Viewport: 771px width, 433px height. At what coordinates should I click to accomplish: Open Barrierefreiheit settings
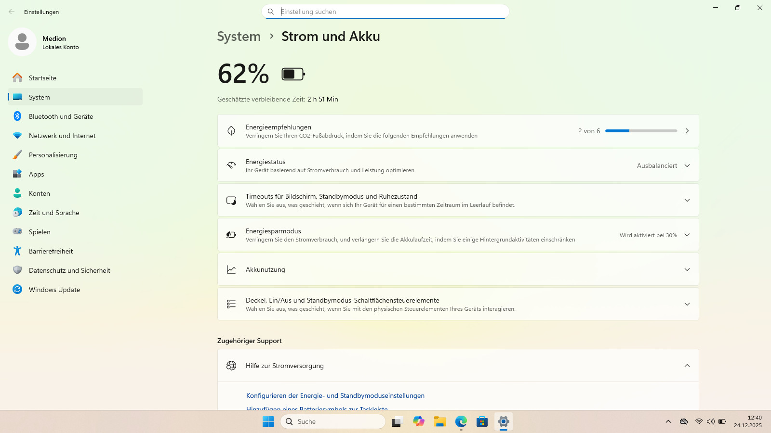[x=75, y=251]
